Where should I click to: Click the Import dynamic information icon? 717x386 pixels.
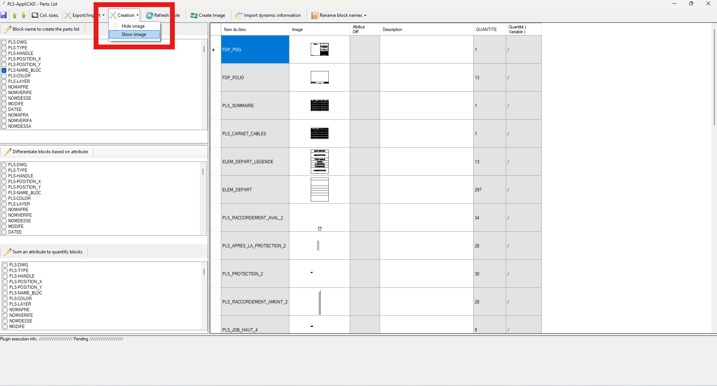(x=239, y=15)
